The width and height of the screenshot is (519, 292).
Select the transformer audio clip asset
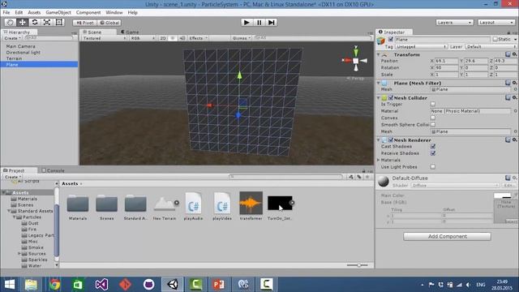251,206
